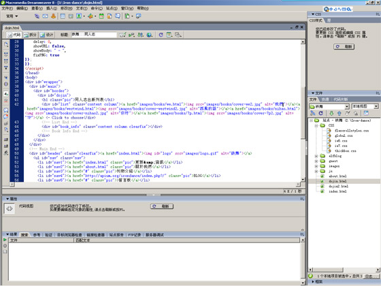
Task: Switch to Design view (设计)
Action: click(47, 35)
